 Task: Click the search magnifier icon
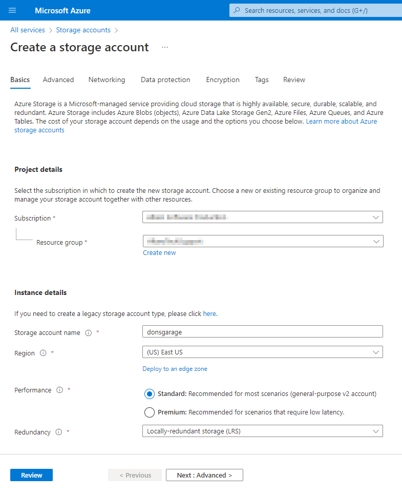coord(237,10)
